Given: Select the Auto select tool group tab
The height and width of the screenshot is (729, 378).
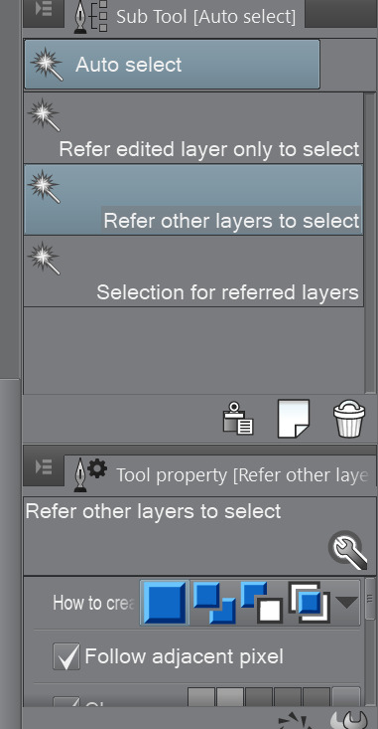Looking at the screenshot, I should tap(172, 65).
